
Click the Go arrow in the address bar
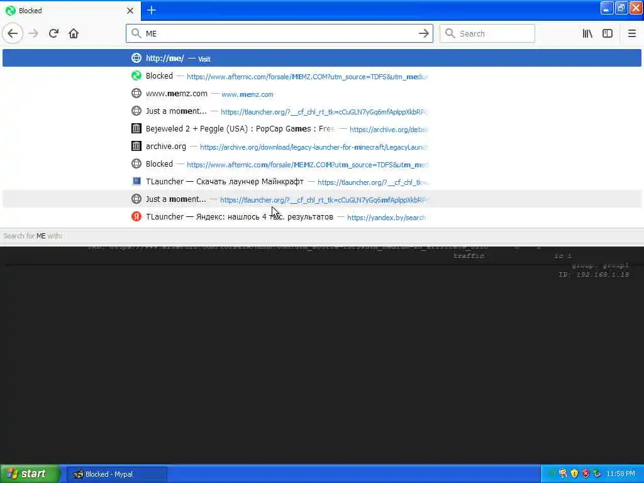(423, 33)
